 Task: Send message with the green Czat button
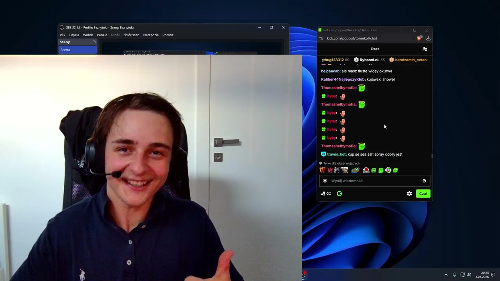423,194
